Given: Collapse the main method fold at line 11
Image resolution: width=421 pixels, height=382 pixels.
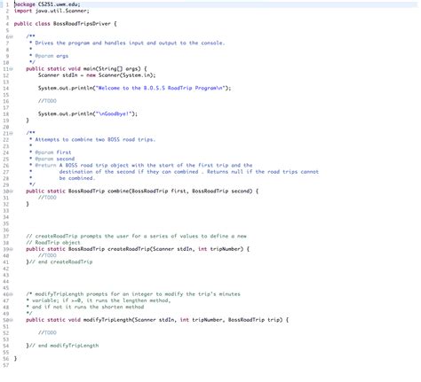Looking at the screenshot, I should [x=12, y=69].
